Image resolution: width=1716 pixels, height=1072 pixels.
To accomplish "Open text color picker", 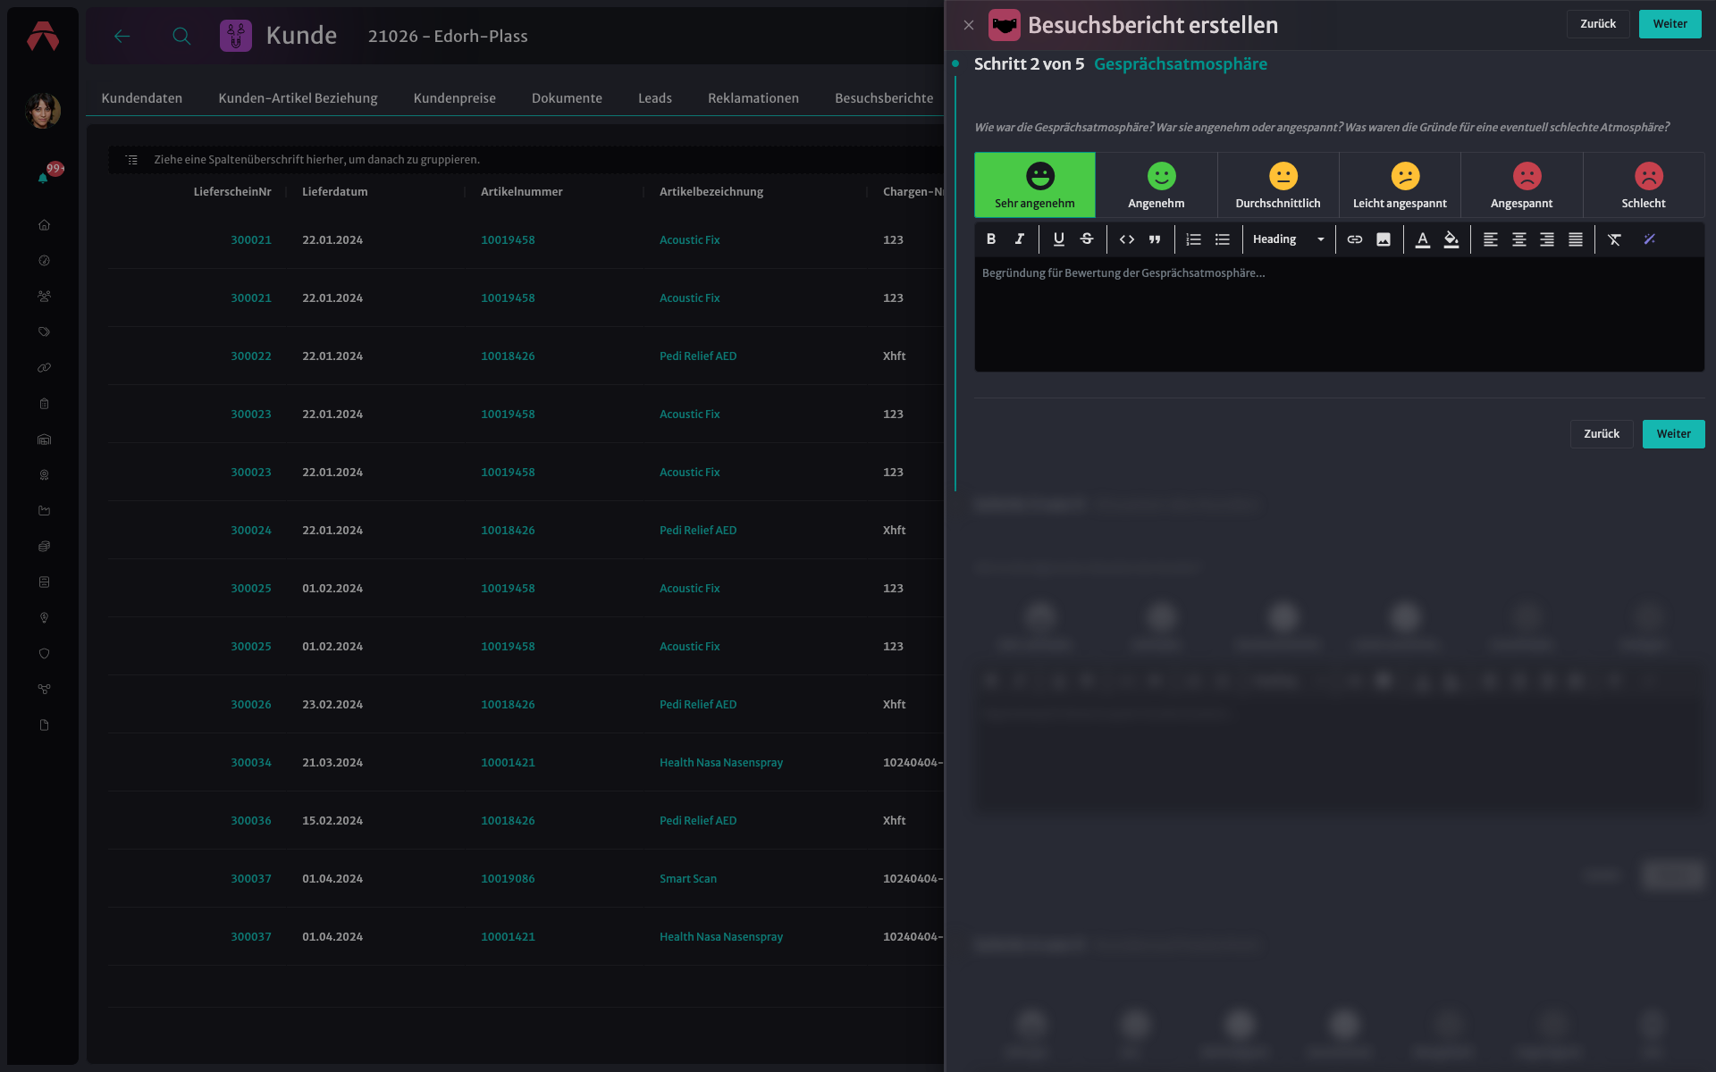I will tap(1423, 239).
